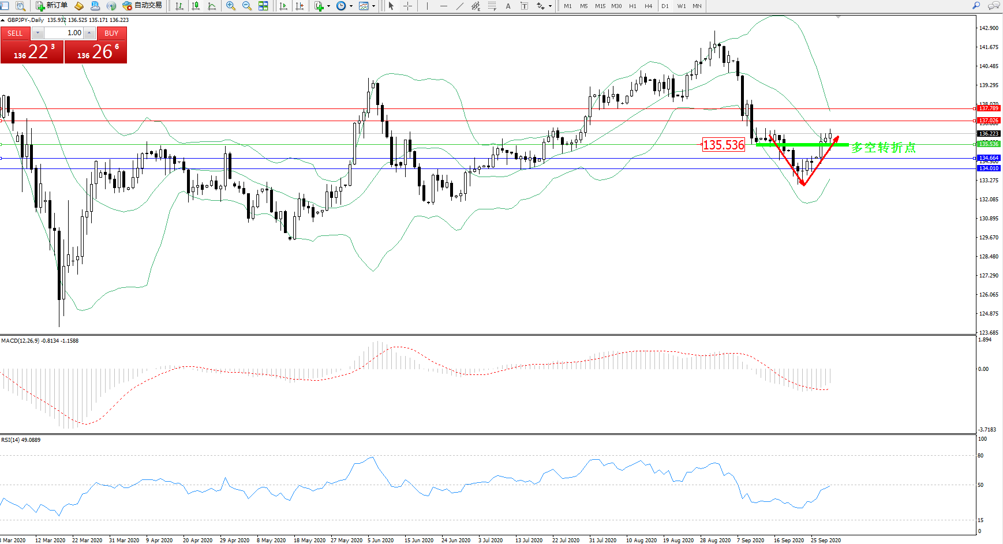Screen dimensions: 1003x544
Task: Click the zoom in magnifier icon
Action: (231, 6)
